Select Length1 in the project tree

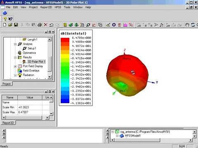32,39
